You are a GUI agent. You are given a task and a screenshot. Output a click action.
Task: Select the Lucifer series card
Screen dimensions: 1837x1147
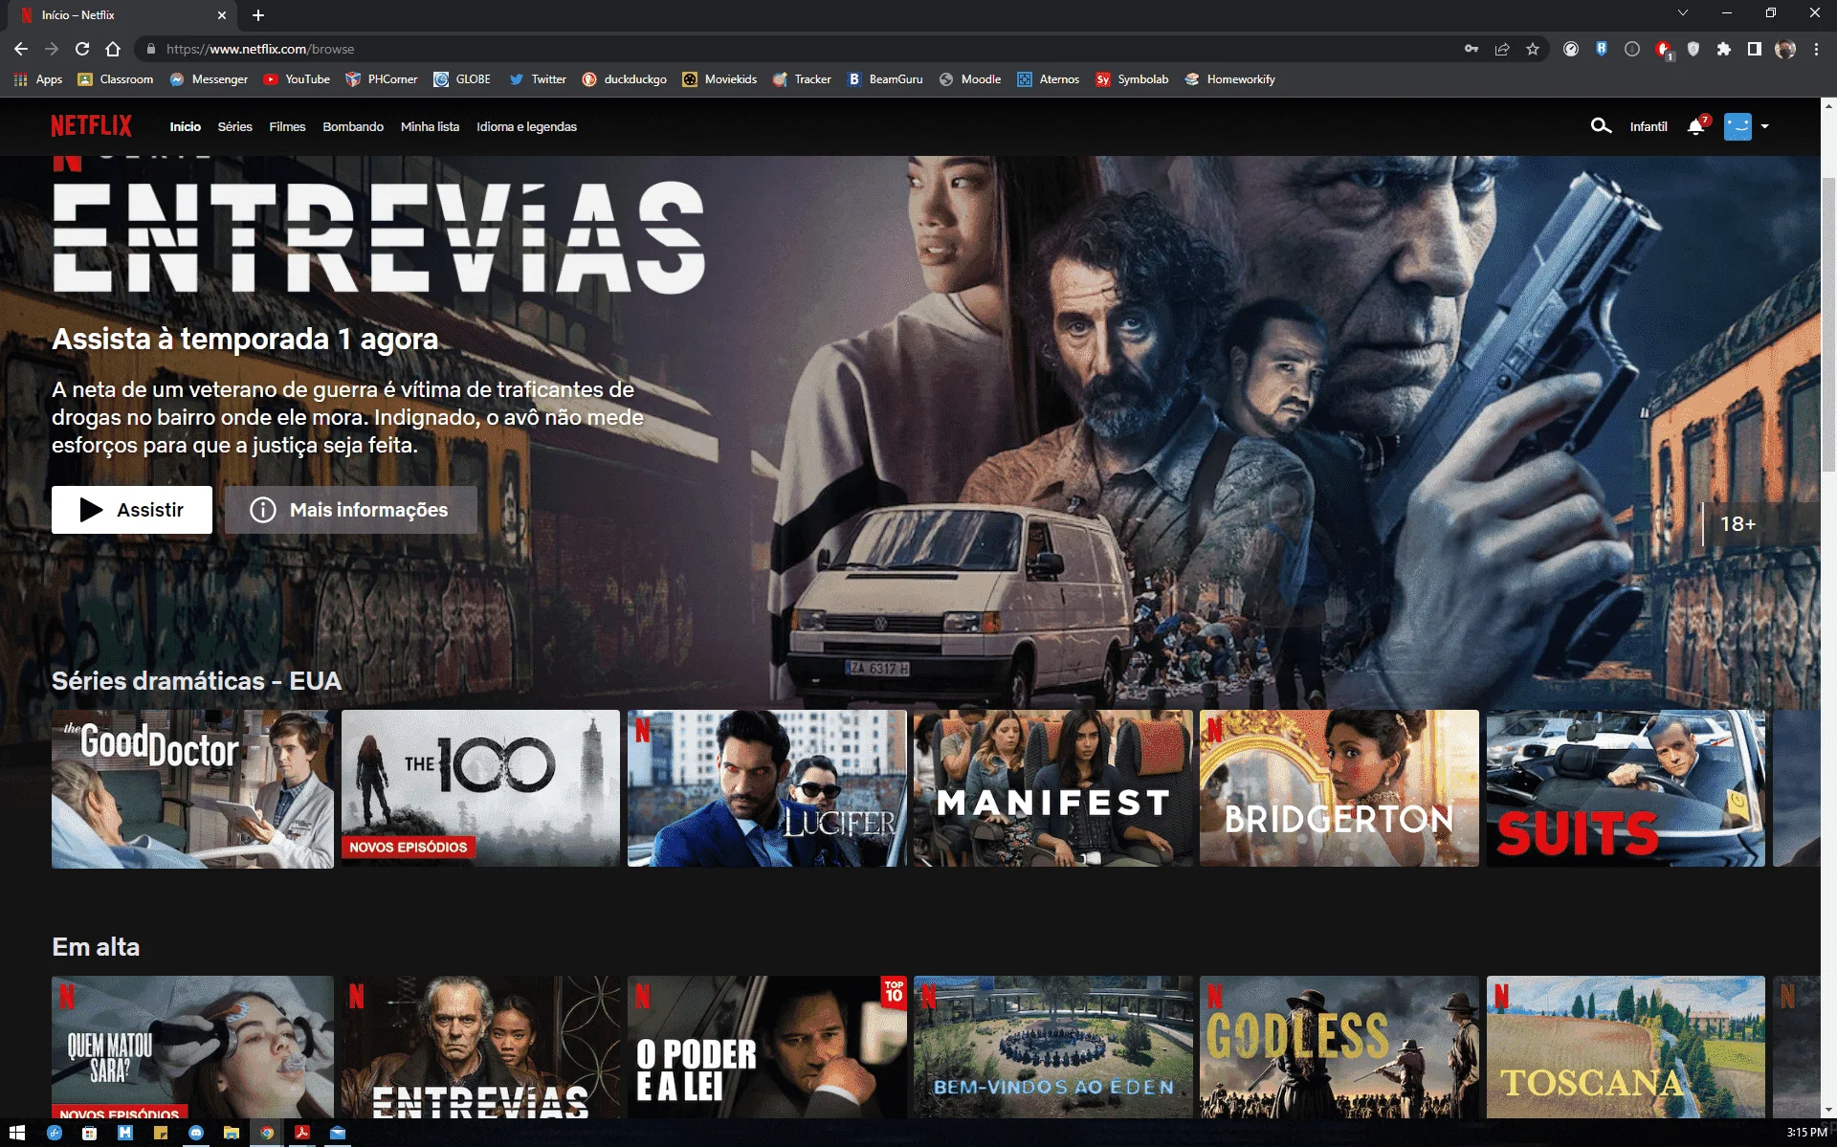[x=767, y=788]
